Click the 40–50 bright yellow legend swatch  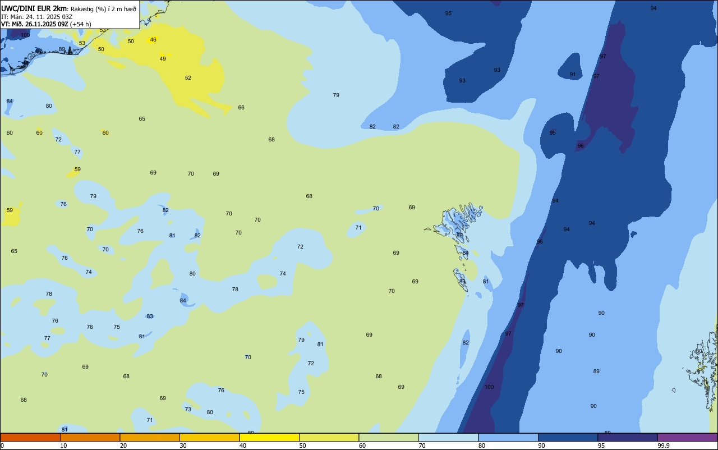269,437
